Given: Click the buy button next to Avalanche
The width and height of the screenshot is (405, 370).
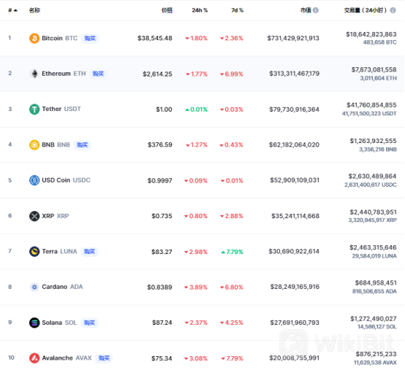Looking at the screenshot, I should pos(104,358).
